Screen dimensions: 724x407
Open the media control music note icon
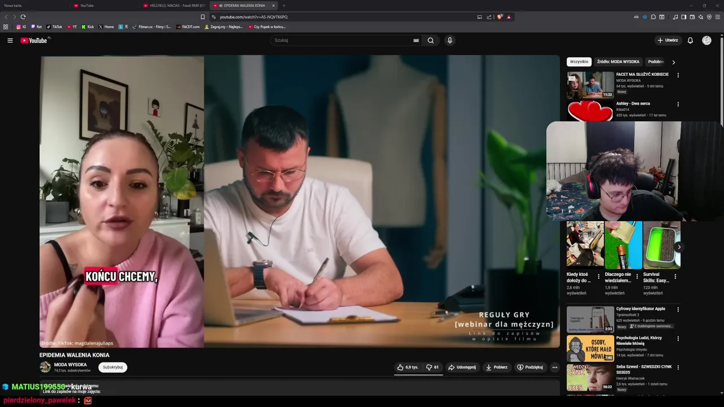pos(675,17)
